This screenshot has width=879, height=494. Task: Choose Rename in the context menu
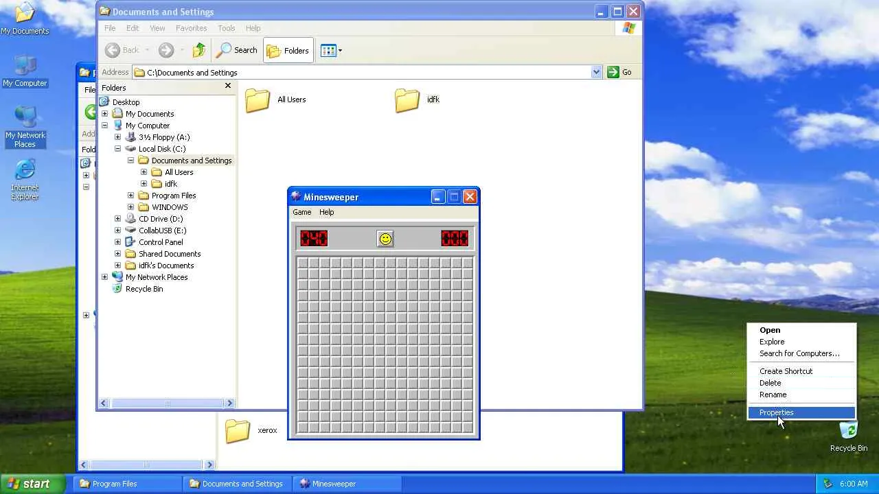coord(801,395)
